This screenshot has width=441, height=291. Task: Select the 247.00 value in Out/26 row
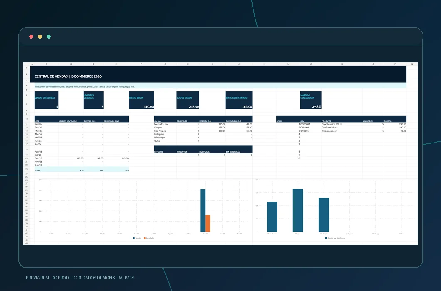point(99,158)
